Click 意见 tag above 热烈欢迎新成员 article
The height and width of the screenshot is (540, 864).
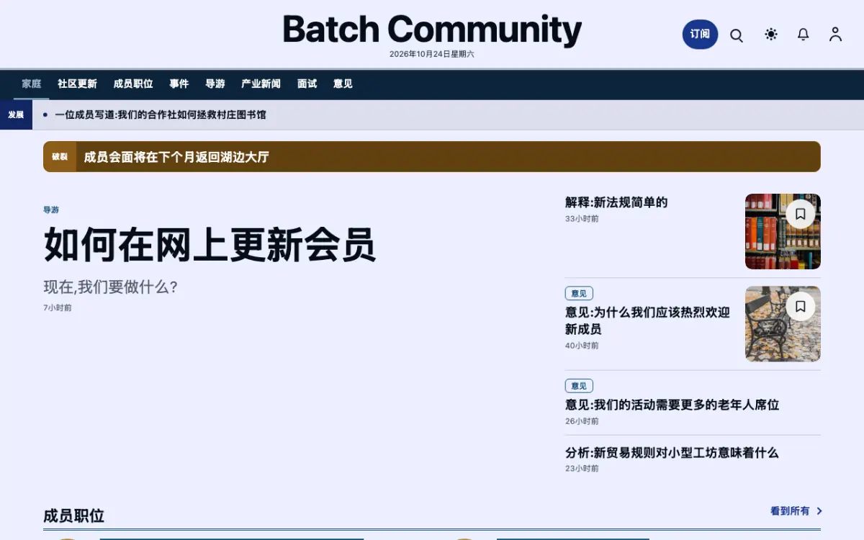[579, 293]
